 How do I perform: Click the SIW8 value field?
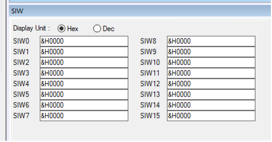pos(211,41)
